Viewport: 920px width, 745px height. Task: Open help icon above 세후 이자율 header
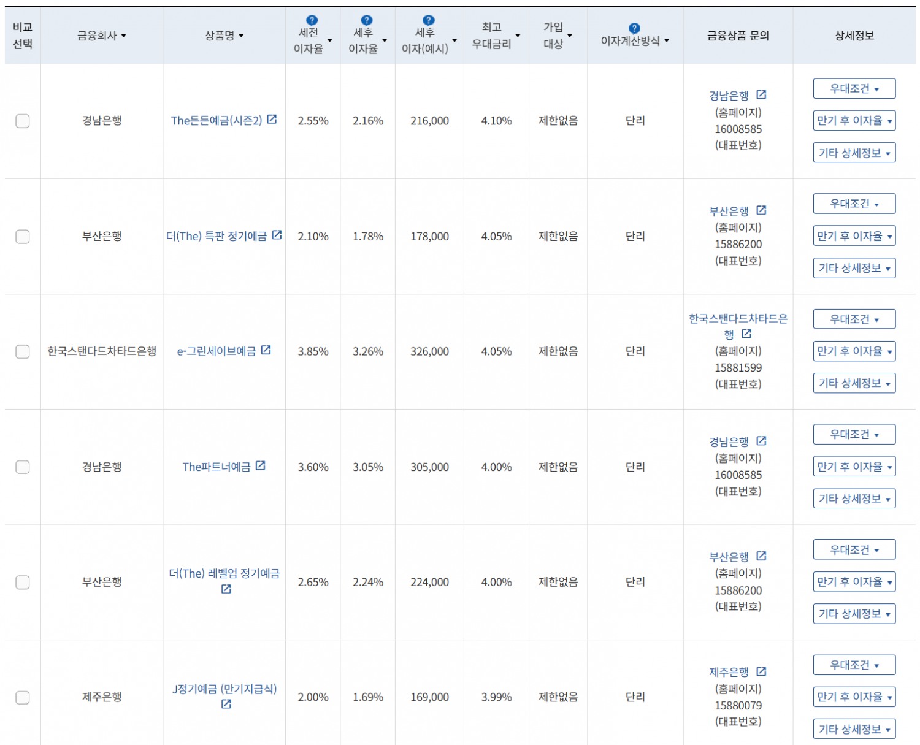[x=367, y=20]
